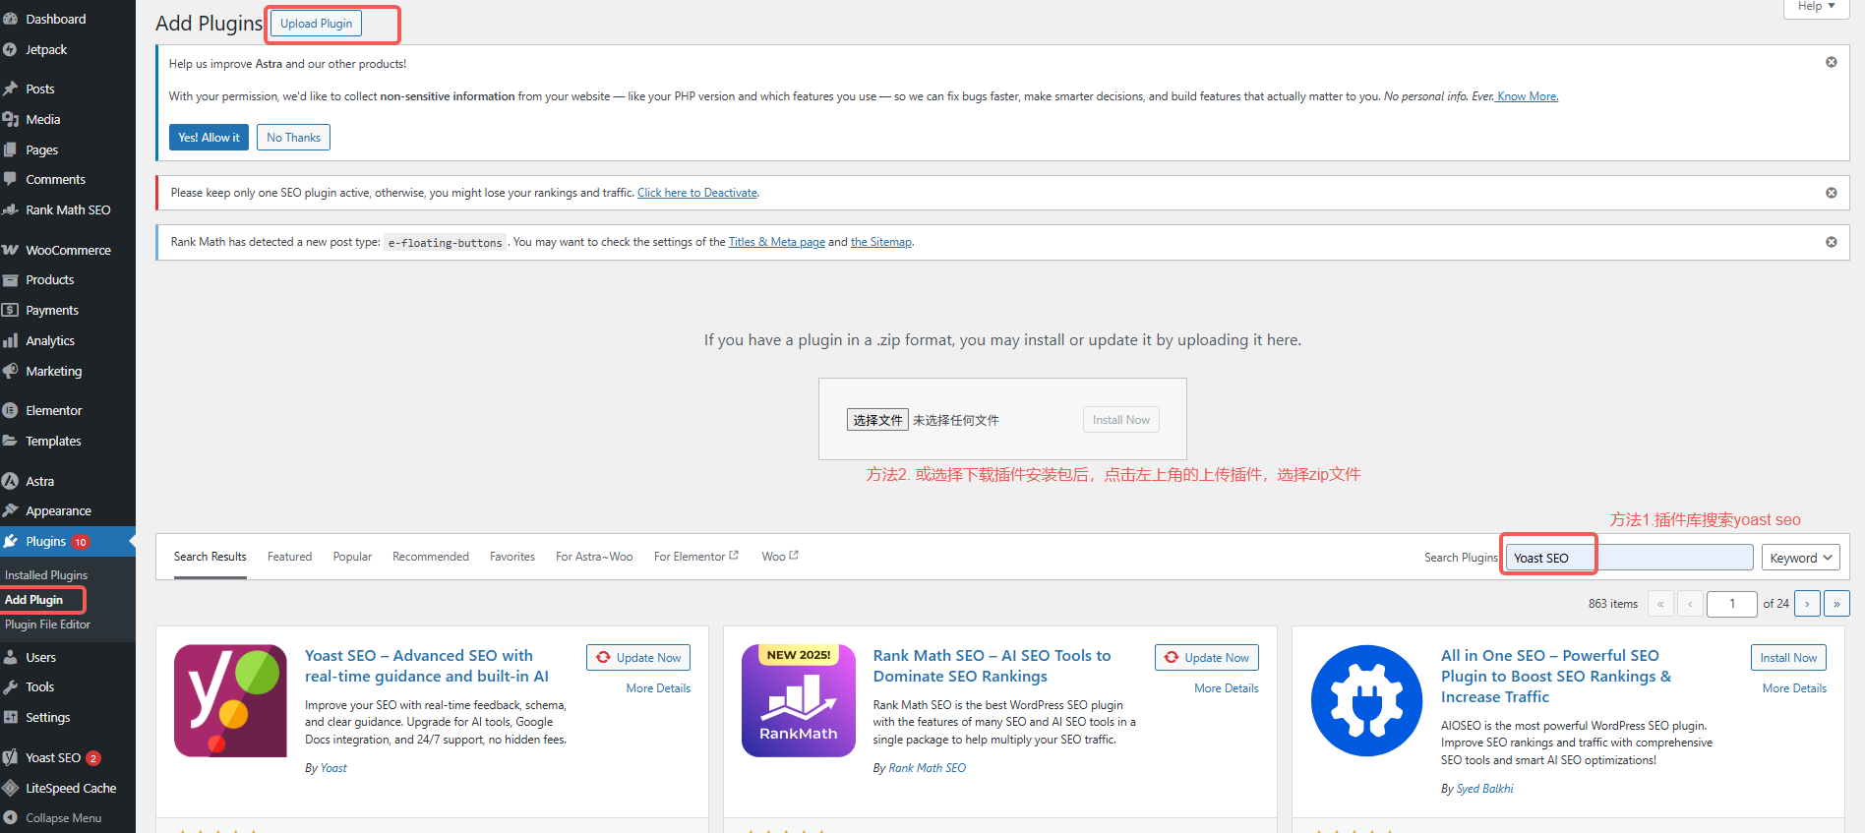Click Install Now for All in One SEO

1787,658
